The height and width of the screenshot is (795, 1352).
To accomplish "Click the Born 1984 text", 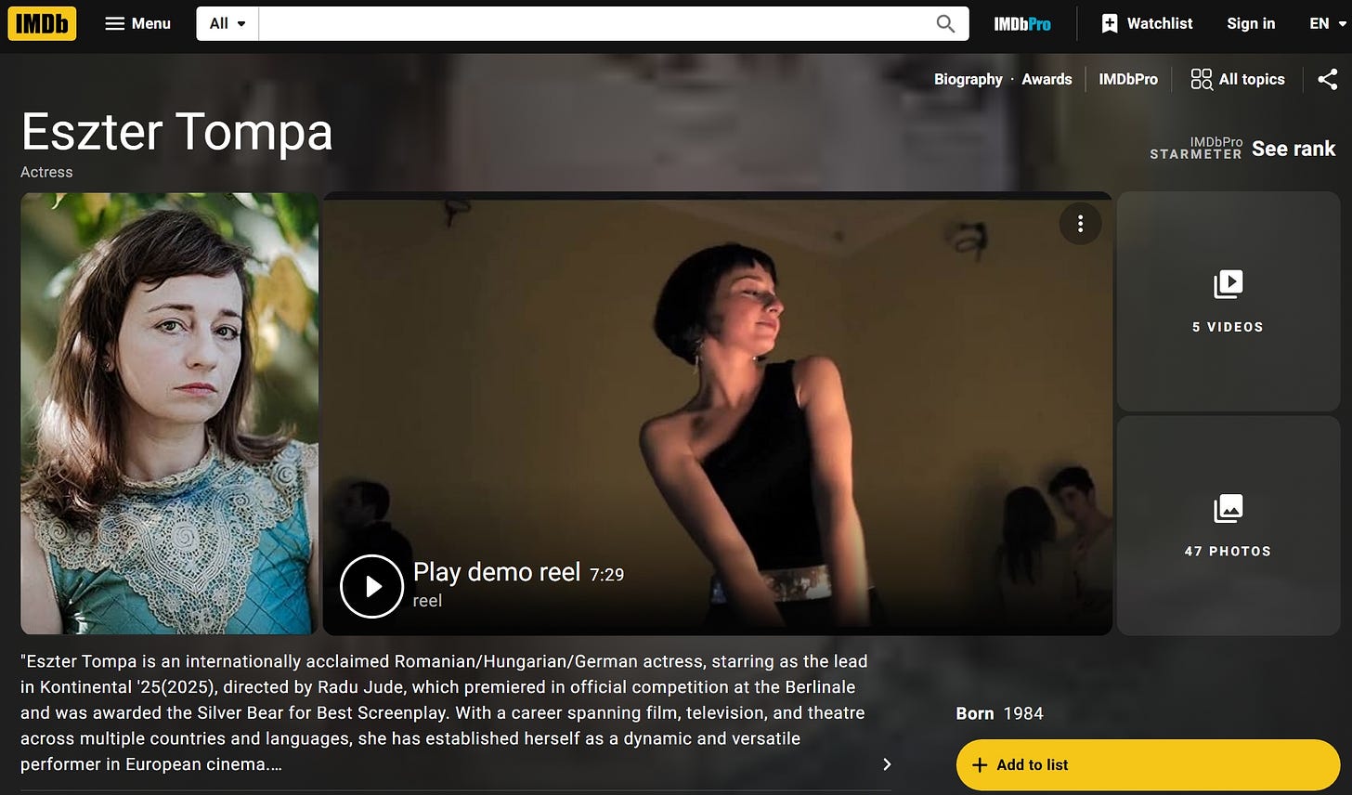I will [x=999, y=713].
